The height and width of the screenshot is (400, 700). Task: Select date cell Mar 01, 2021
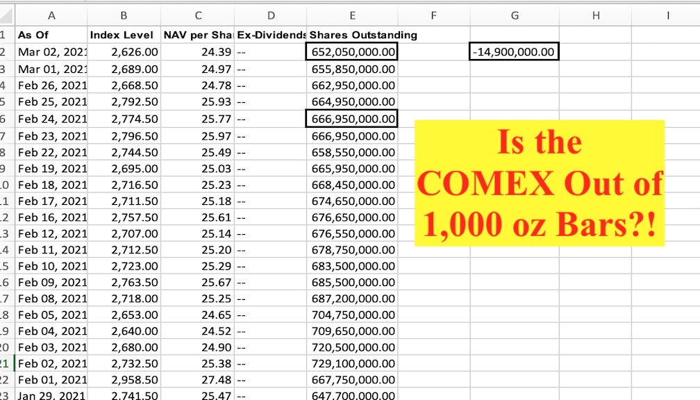pyautogui.click(x=51, y=69)
